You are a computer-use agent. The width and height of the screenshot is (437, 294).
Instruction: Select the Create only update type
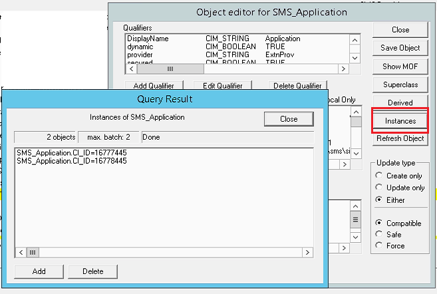(380, 176)
